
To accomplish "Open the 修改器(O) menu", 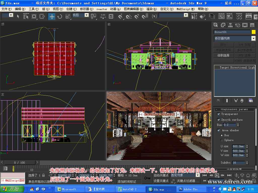I will (87, 9).
